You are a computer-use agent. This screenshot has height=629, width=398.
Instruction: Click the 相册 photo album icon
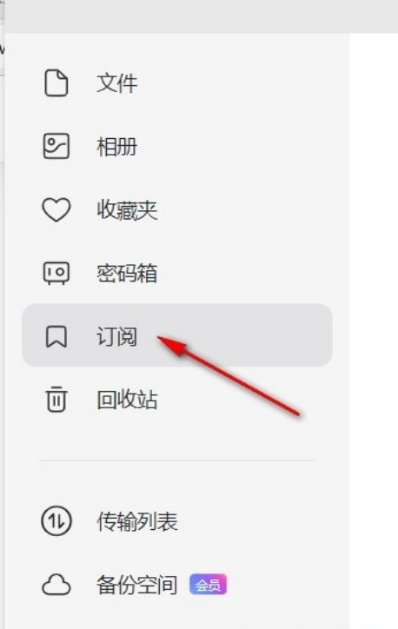(56, 146)
